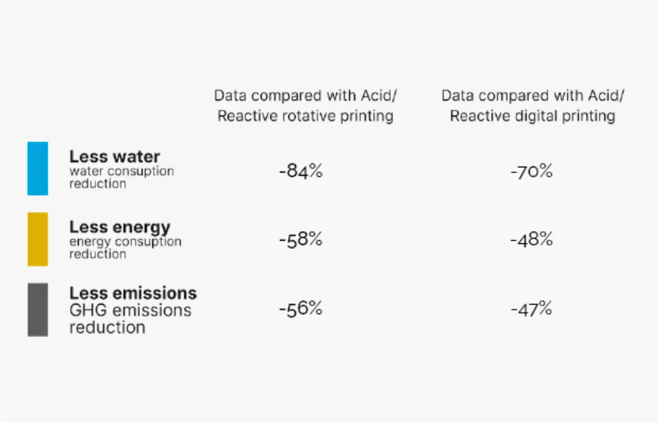Select the -84% water reduction value

coord(301,172)
